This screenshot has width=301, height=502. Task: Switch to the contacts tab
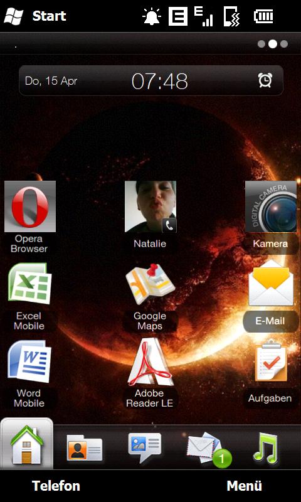click(85, 447)
